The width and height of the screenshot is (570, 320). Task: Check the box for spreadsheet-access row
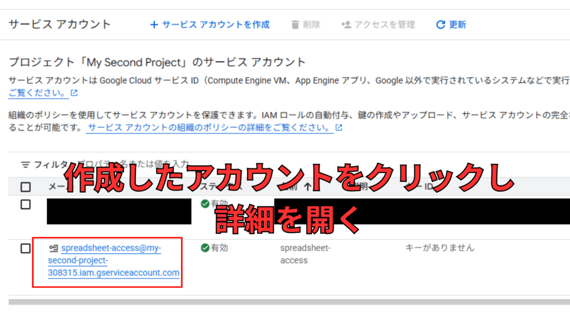[x=26, y=248]
